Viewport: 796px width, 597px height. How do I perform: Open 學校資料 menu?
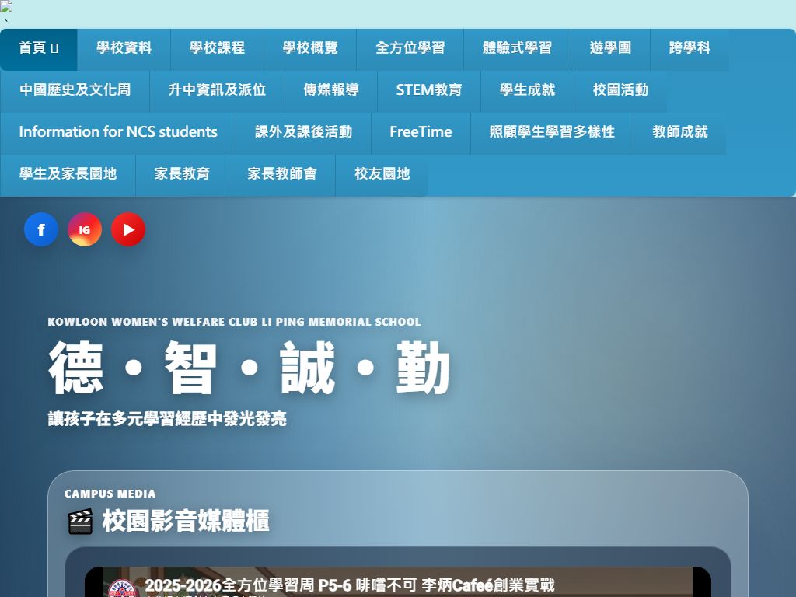point(124,49)
